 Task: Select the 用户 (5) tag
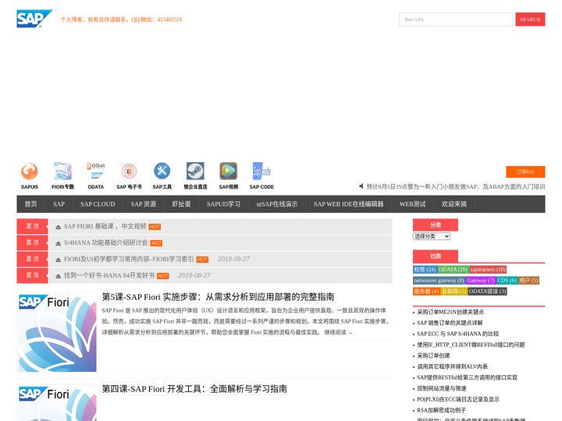[x=528, y=281]
